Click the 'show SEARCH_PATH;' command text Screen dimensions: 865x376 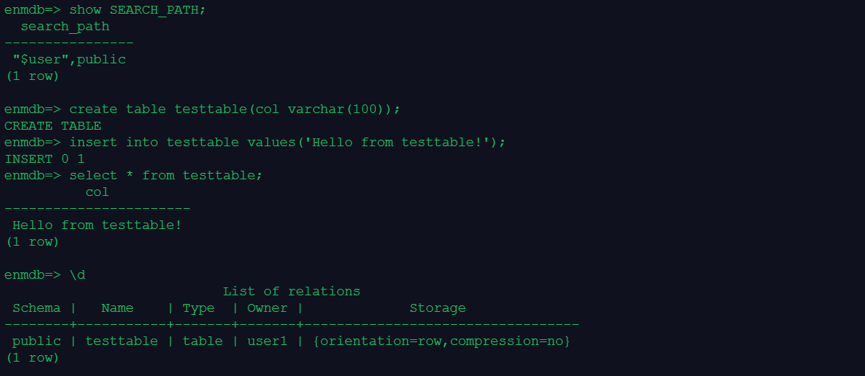(x=137, y=10)
